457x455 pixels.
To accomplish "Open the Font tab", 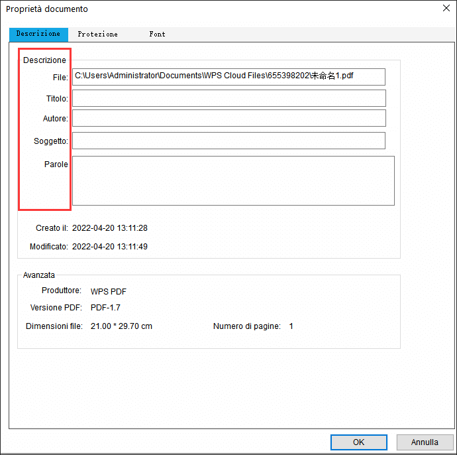I will 157,34.
